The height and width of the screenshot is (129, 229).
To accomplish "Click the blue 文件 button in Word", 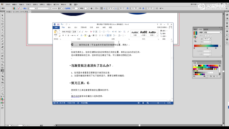I will point(56,27).
